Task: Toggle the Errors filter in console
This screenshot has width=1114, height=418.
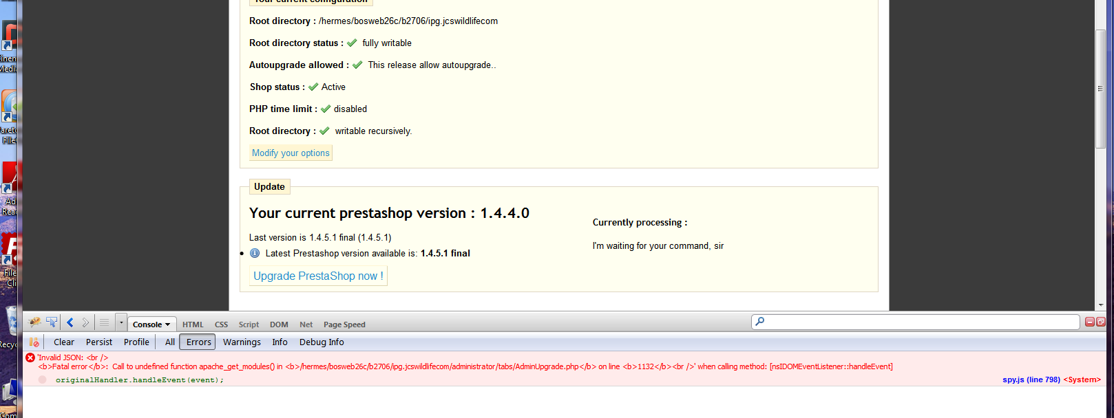Action: (198, 342)
